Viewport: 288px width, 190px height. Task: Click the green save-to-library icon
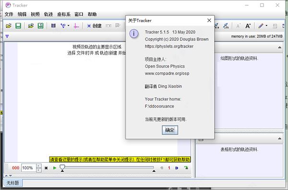point(40,26)
